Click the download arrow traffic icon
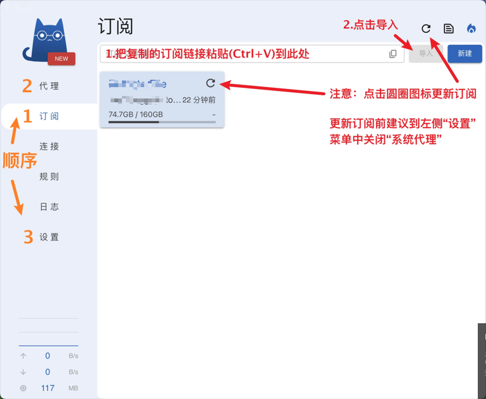The height and width of the screenshot is (399, 486). point(23,372)
